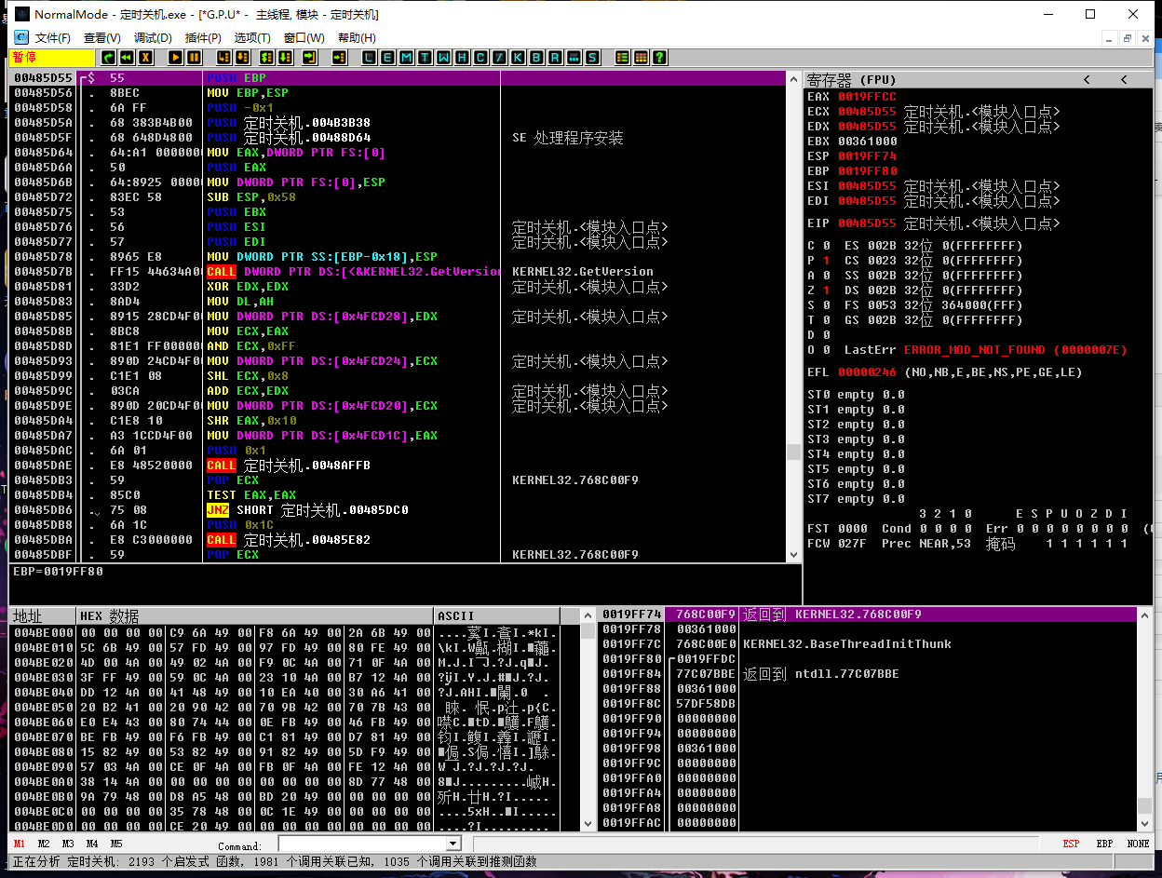The image size is (1162, 878).
Task: Click the Run program play icon
Action: coord(176,58)
